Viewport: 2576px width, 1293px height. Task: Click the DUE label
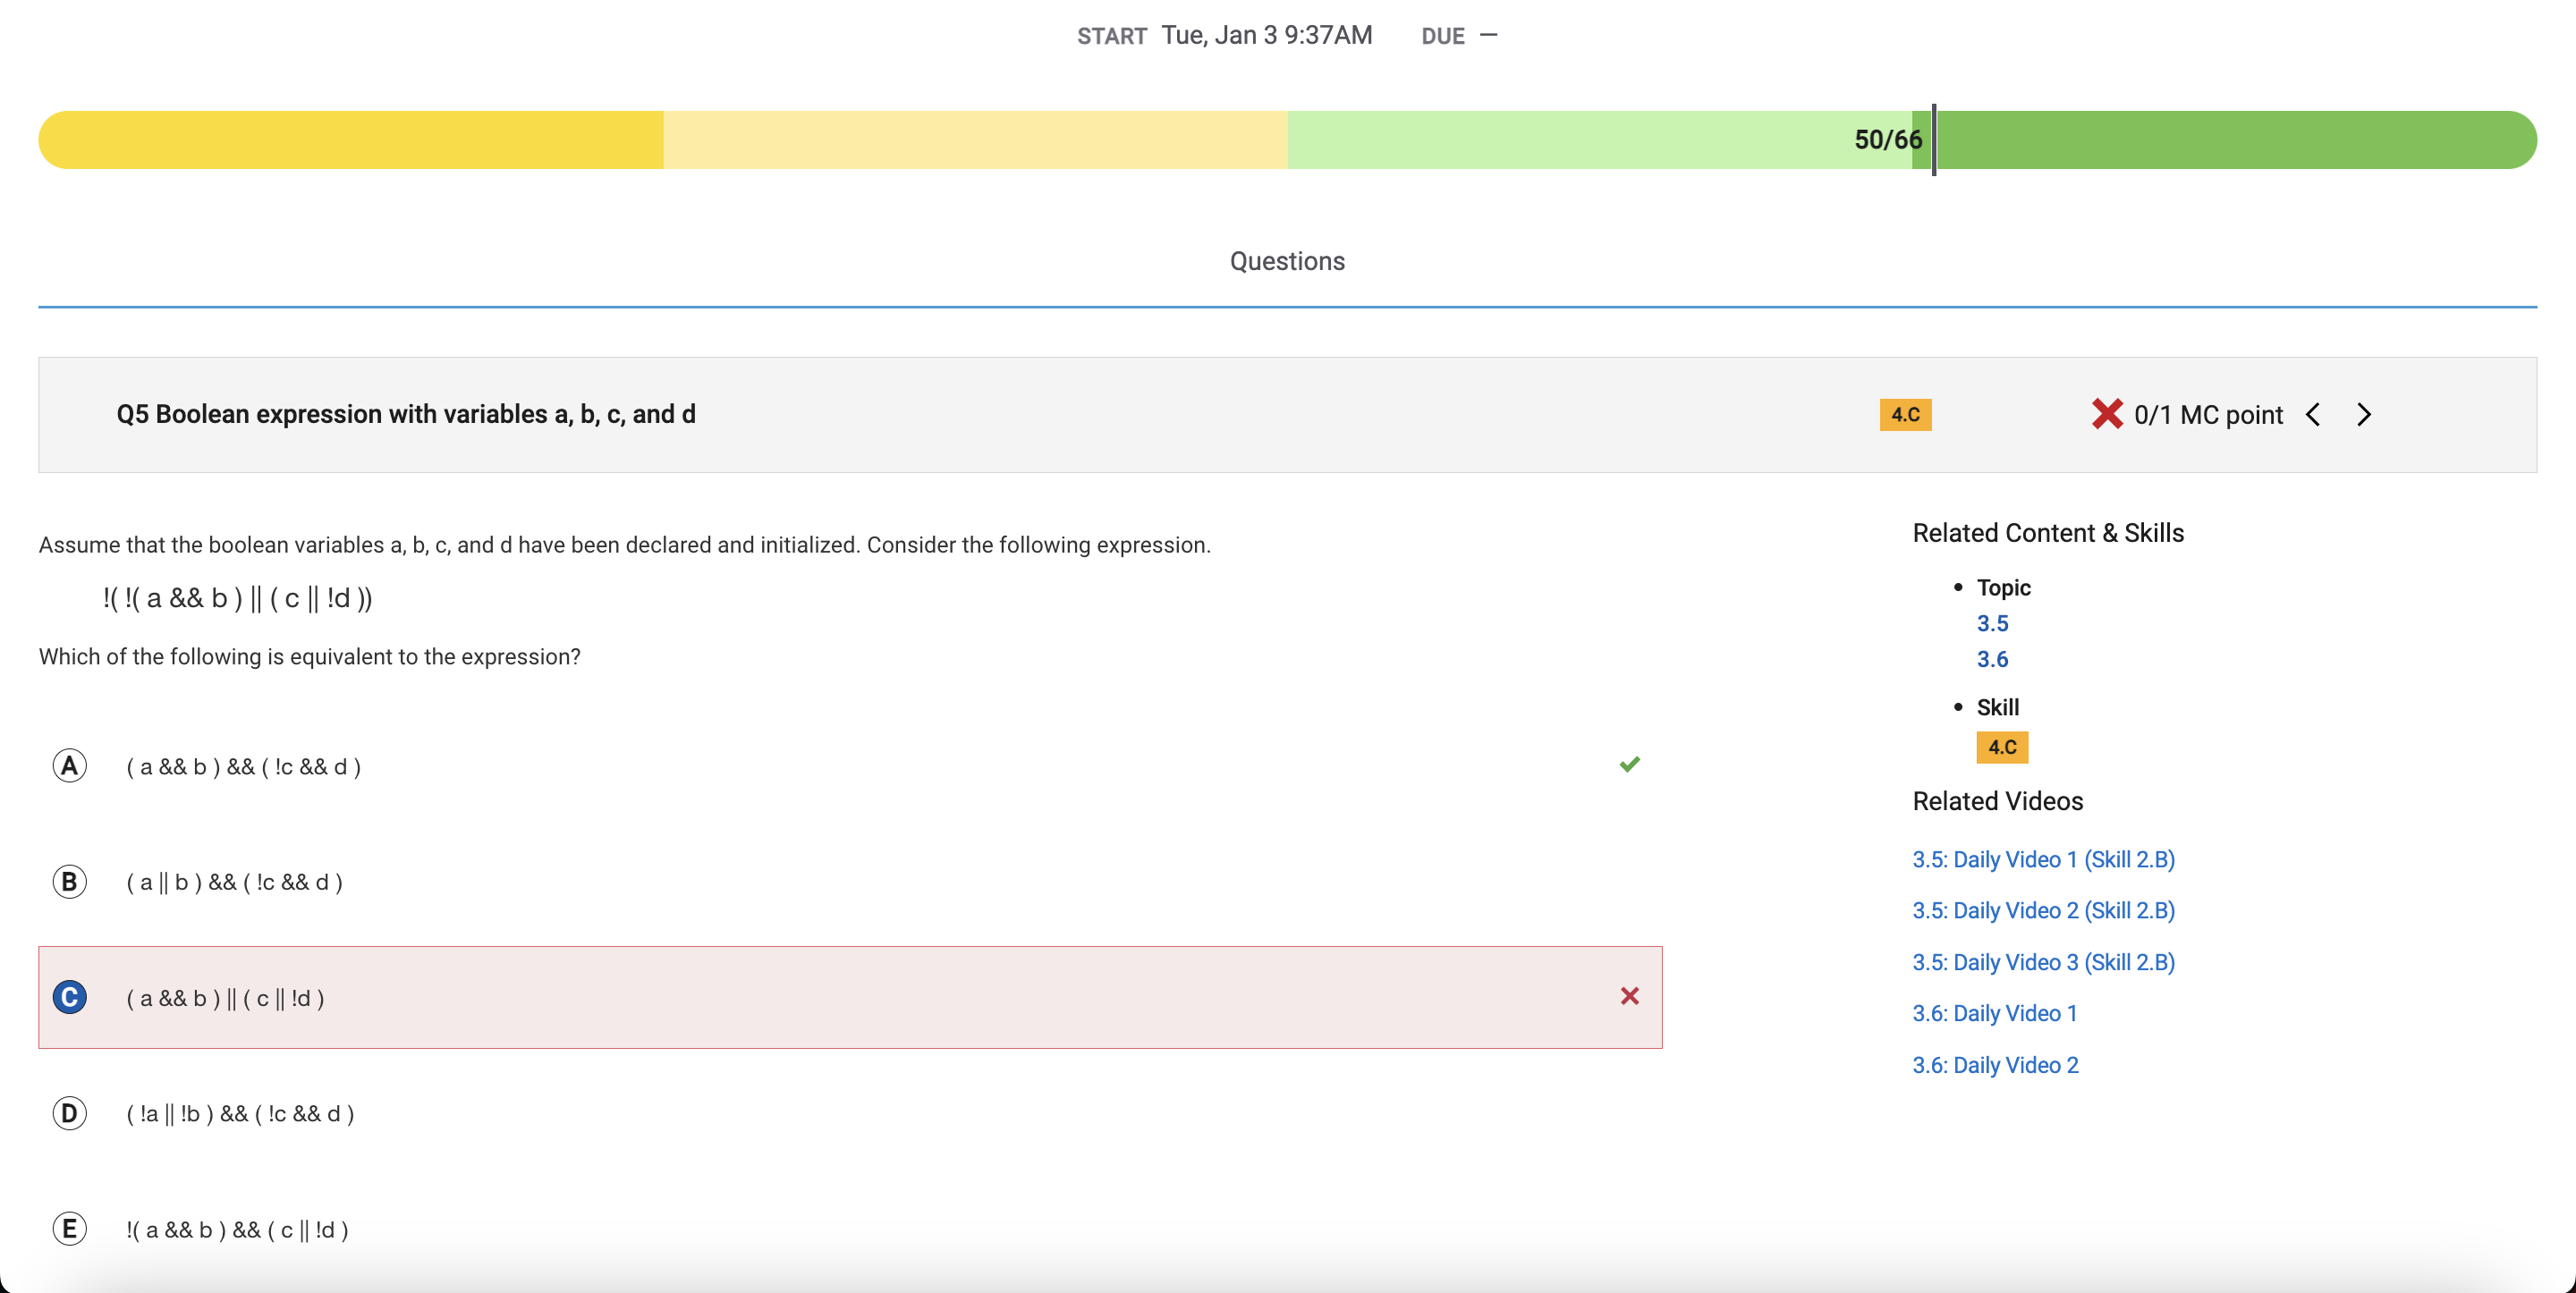[x=1443, y=36]
